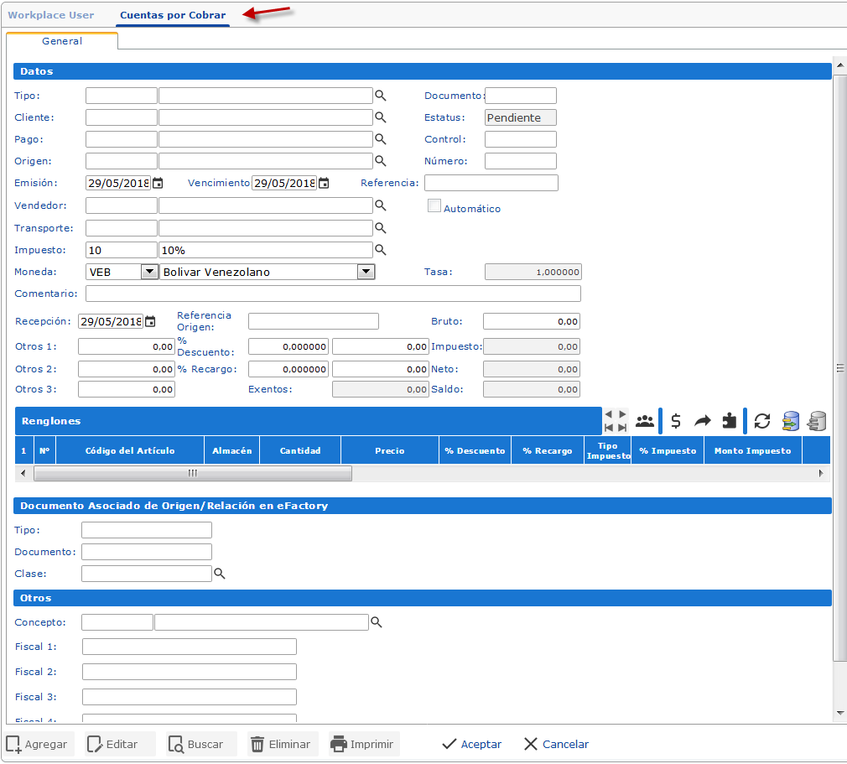Open the Cliente search magnifier
Image resolution: width=847 pixels, height=764 pixels.
380,117
